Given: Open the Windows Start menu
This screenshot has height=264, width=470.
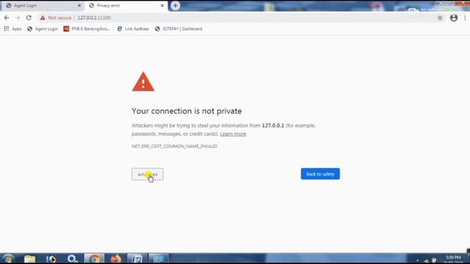Looking at the screenshot, I should (x=8, y=259).
